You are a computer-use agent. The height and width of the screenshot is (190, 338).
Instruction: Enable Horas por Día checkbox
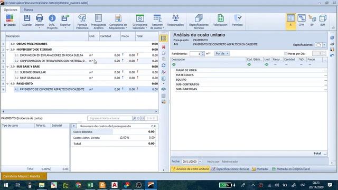click(286, 54)
